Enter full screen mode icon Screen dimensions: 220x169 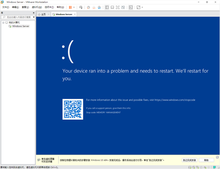click(x=118, y=7)
